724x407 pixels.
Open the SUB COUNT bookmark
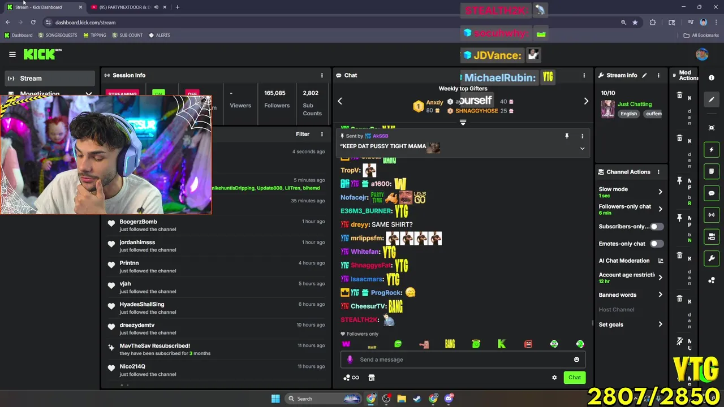pyautogui.click(x=127, y=35)
